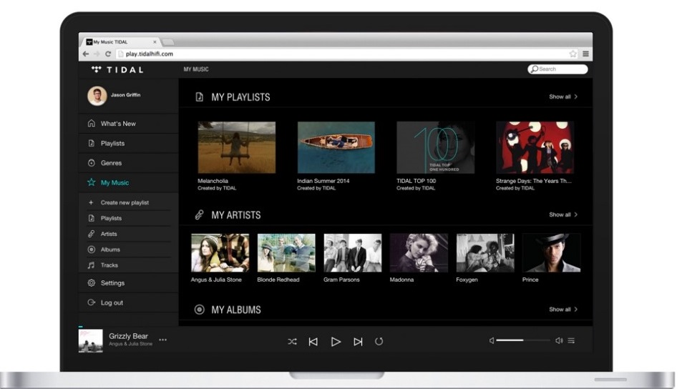Open Prince artist photo
Screen dimensions: 682x389
[552, 253]
